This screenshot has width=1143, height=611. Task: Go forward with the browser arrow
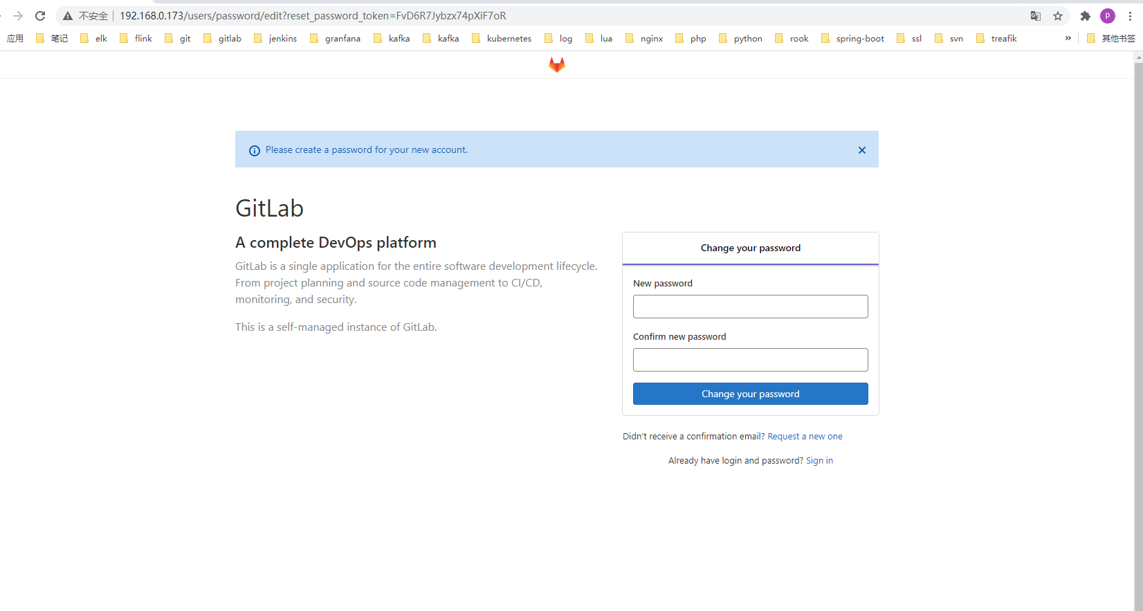[x=18, y=16]
